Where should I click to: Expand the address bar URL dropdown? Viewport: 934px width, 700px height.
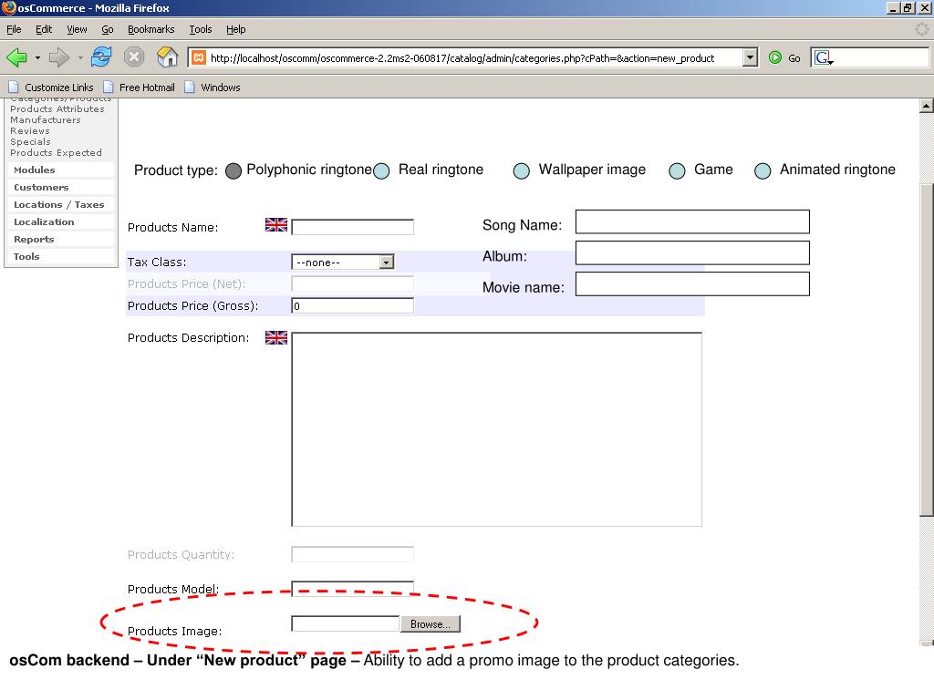pos(751,57)
